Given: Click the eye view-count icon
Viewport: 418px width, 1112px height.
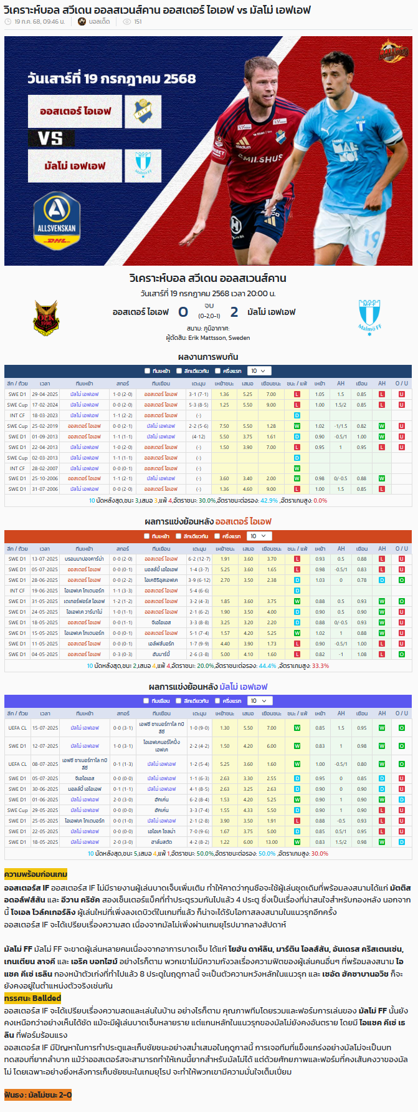Looking at the screenshot, I should pos(127,22).
